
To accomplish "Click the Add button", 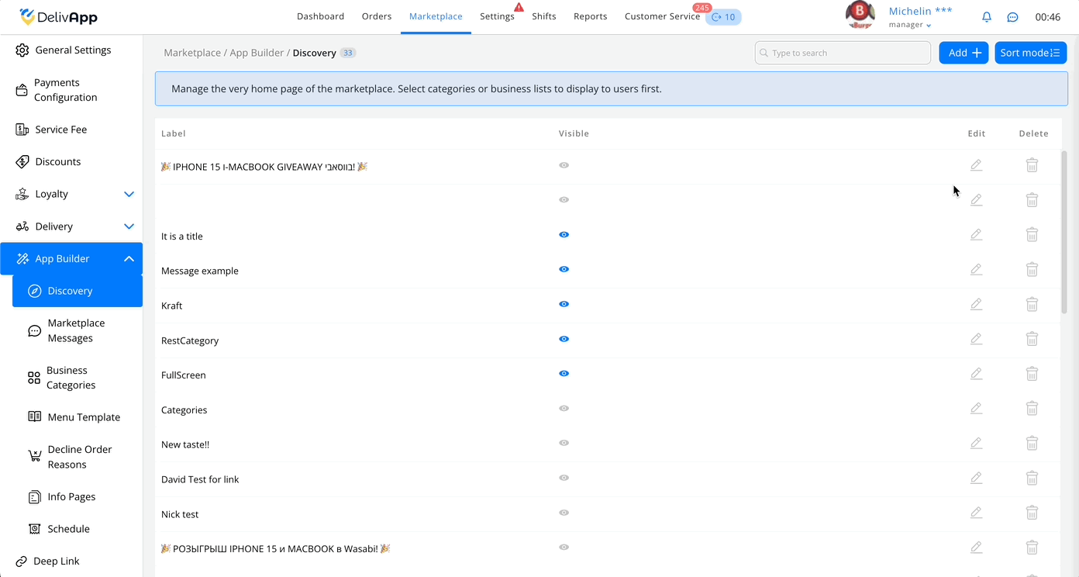I will (964, 53).
